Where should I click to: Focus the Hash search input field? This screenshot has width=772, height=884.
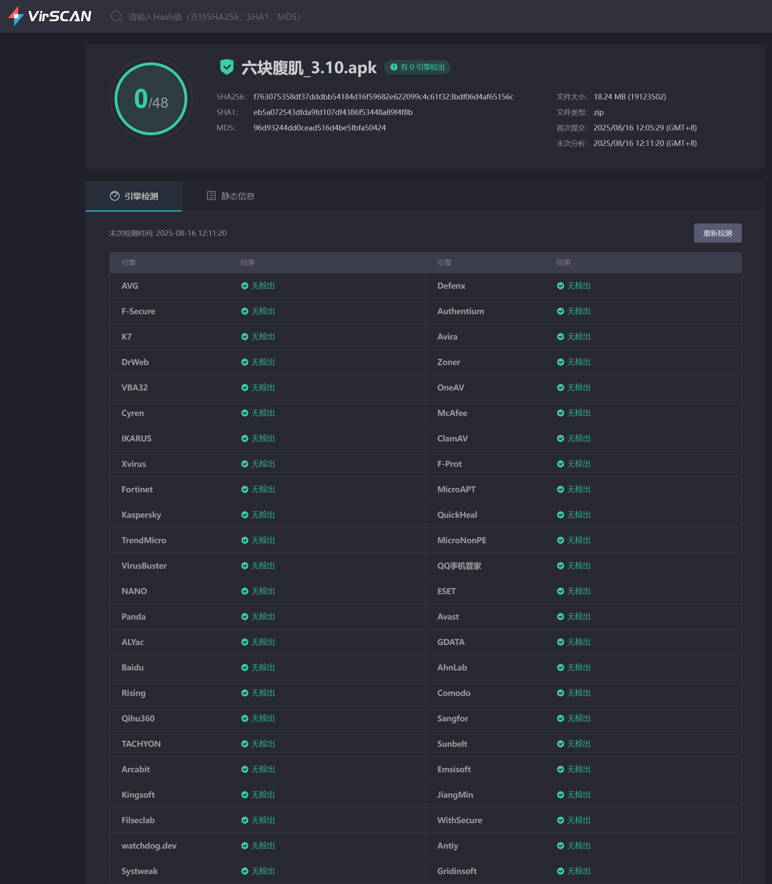214,17
